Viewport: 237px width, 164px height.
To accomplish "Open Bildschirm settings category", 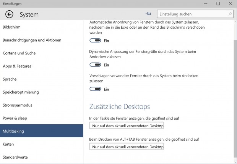I will pyautogui.click(x=41, y=27).
